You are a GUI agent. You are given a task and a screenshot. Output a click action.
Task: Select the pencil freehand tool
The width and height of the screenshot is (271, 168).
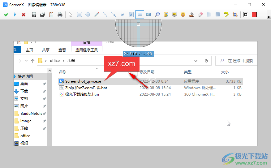click(97, 15)
